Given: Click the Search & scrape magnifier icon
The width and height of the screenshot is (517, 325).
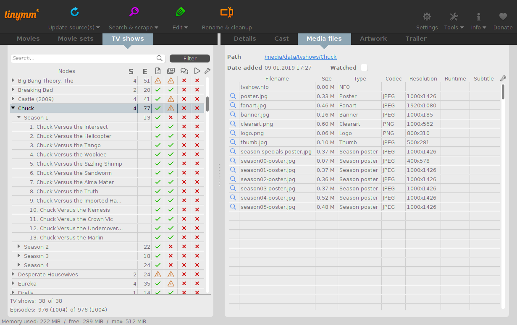Looking at the screenshot, I should coord(134,12).
